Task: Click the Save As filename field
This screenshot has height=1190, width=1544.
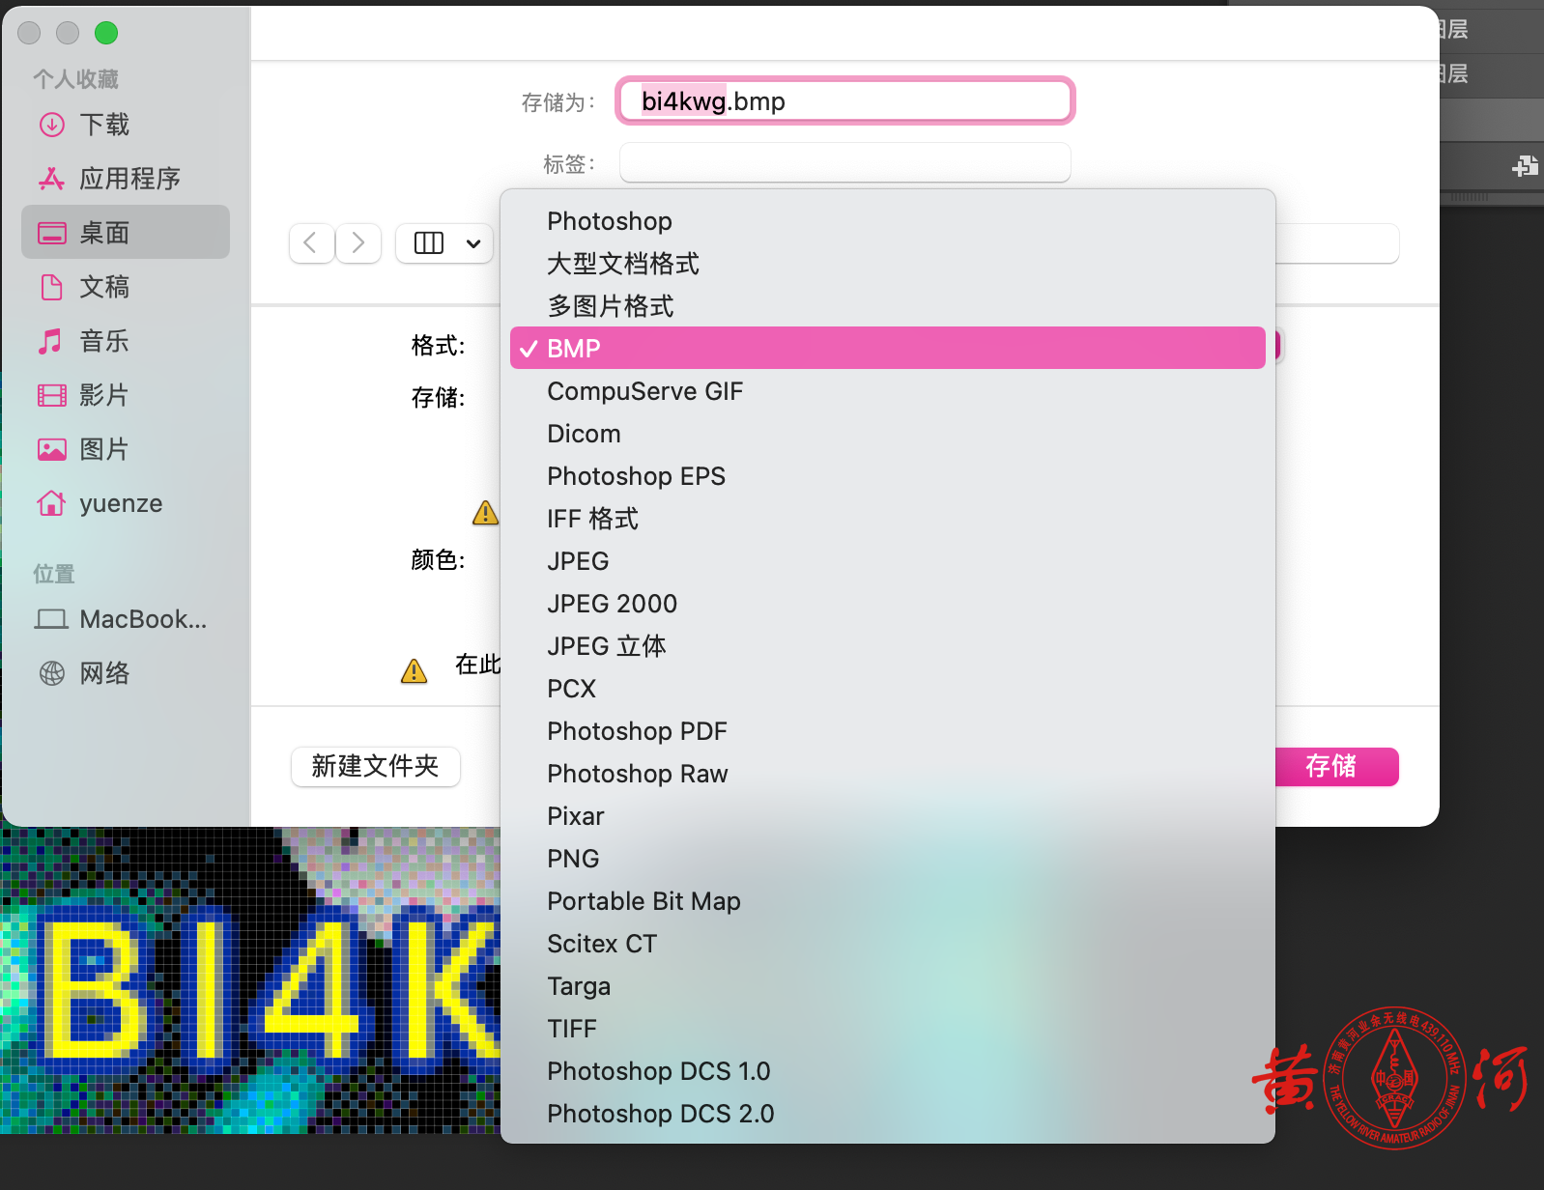Action: tap(844, 101)
